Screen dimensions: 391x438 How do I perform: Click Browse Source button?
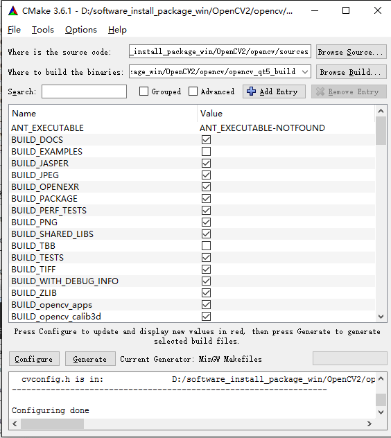(x=351, y=52)
